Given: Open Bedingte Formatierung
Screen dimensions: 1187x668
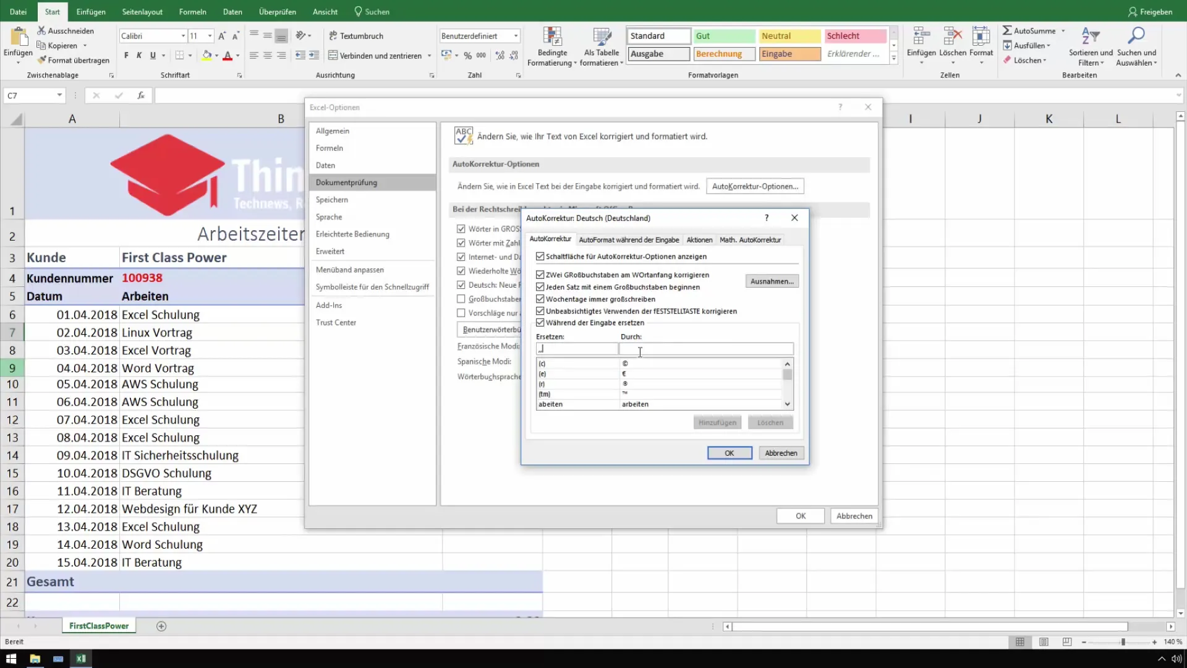Looking at the screenshot, I should 552,46.
